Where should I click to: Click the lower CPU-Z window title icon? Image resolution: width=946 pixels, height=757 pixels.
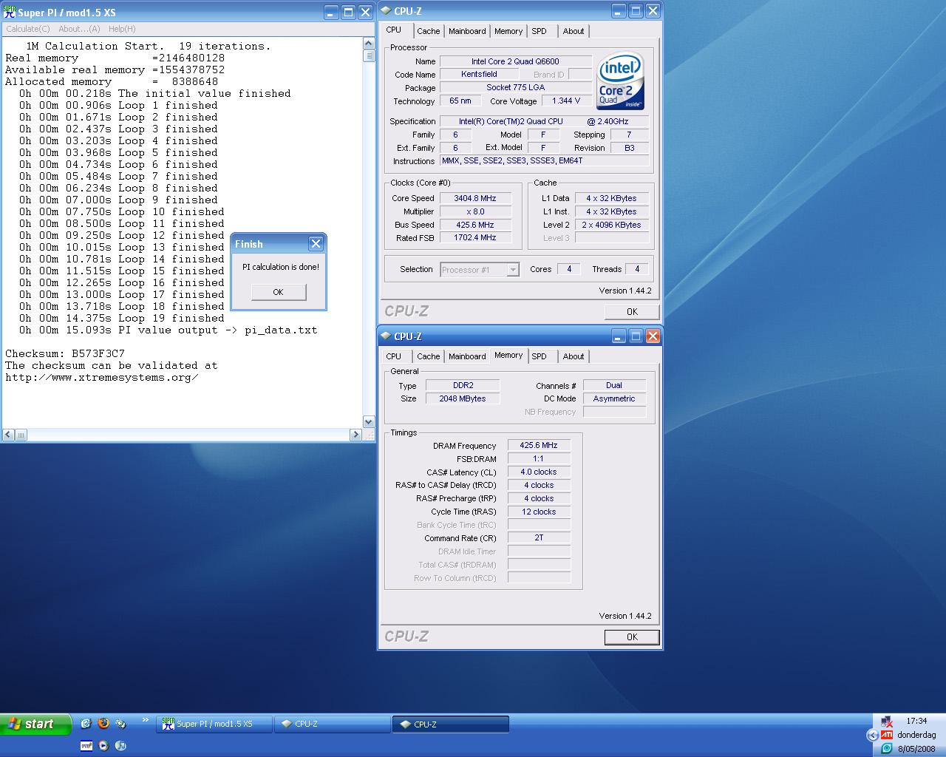(x=386, y=336)
